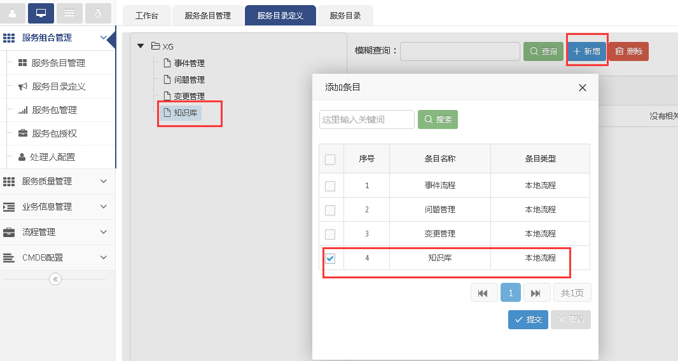
Task: Open the 服务目录 tab
Action: [x=345, y=16]
